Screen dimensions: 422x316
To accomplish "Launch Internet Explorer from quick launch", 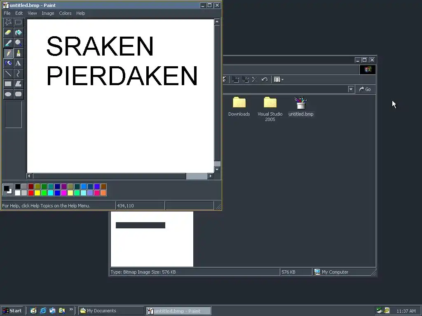I will point(43,311).
